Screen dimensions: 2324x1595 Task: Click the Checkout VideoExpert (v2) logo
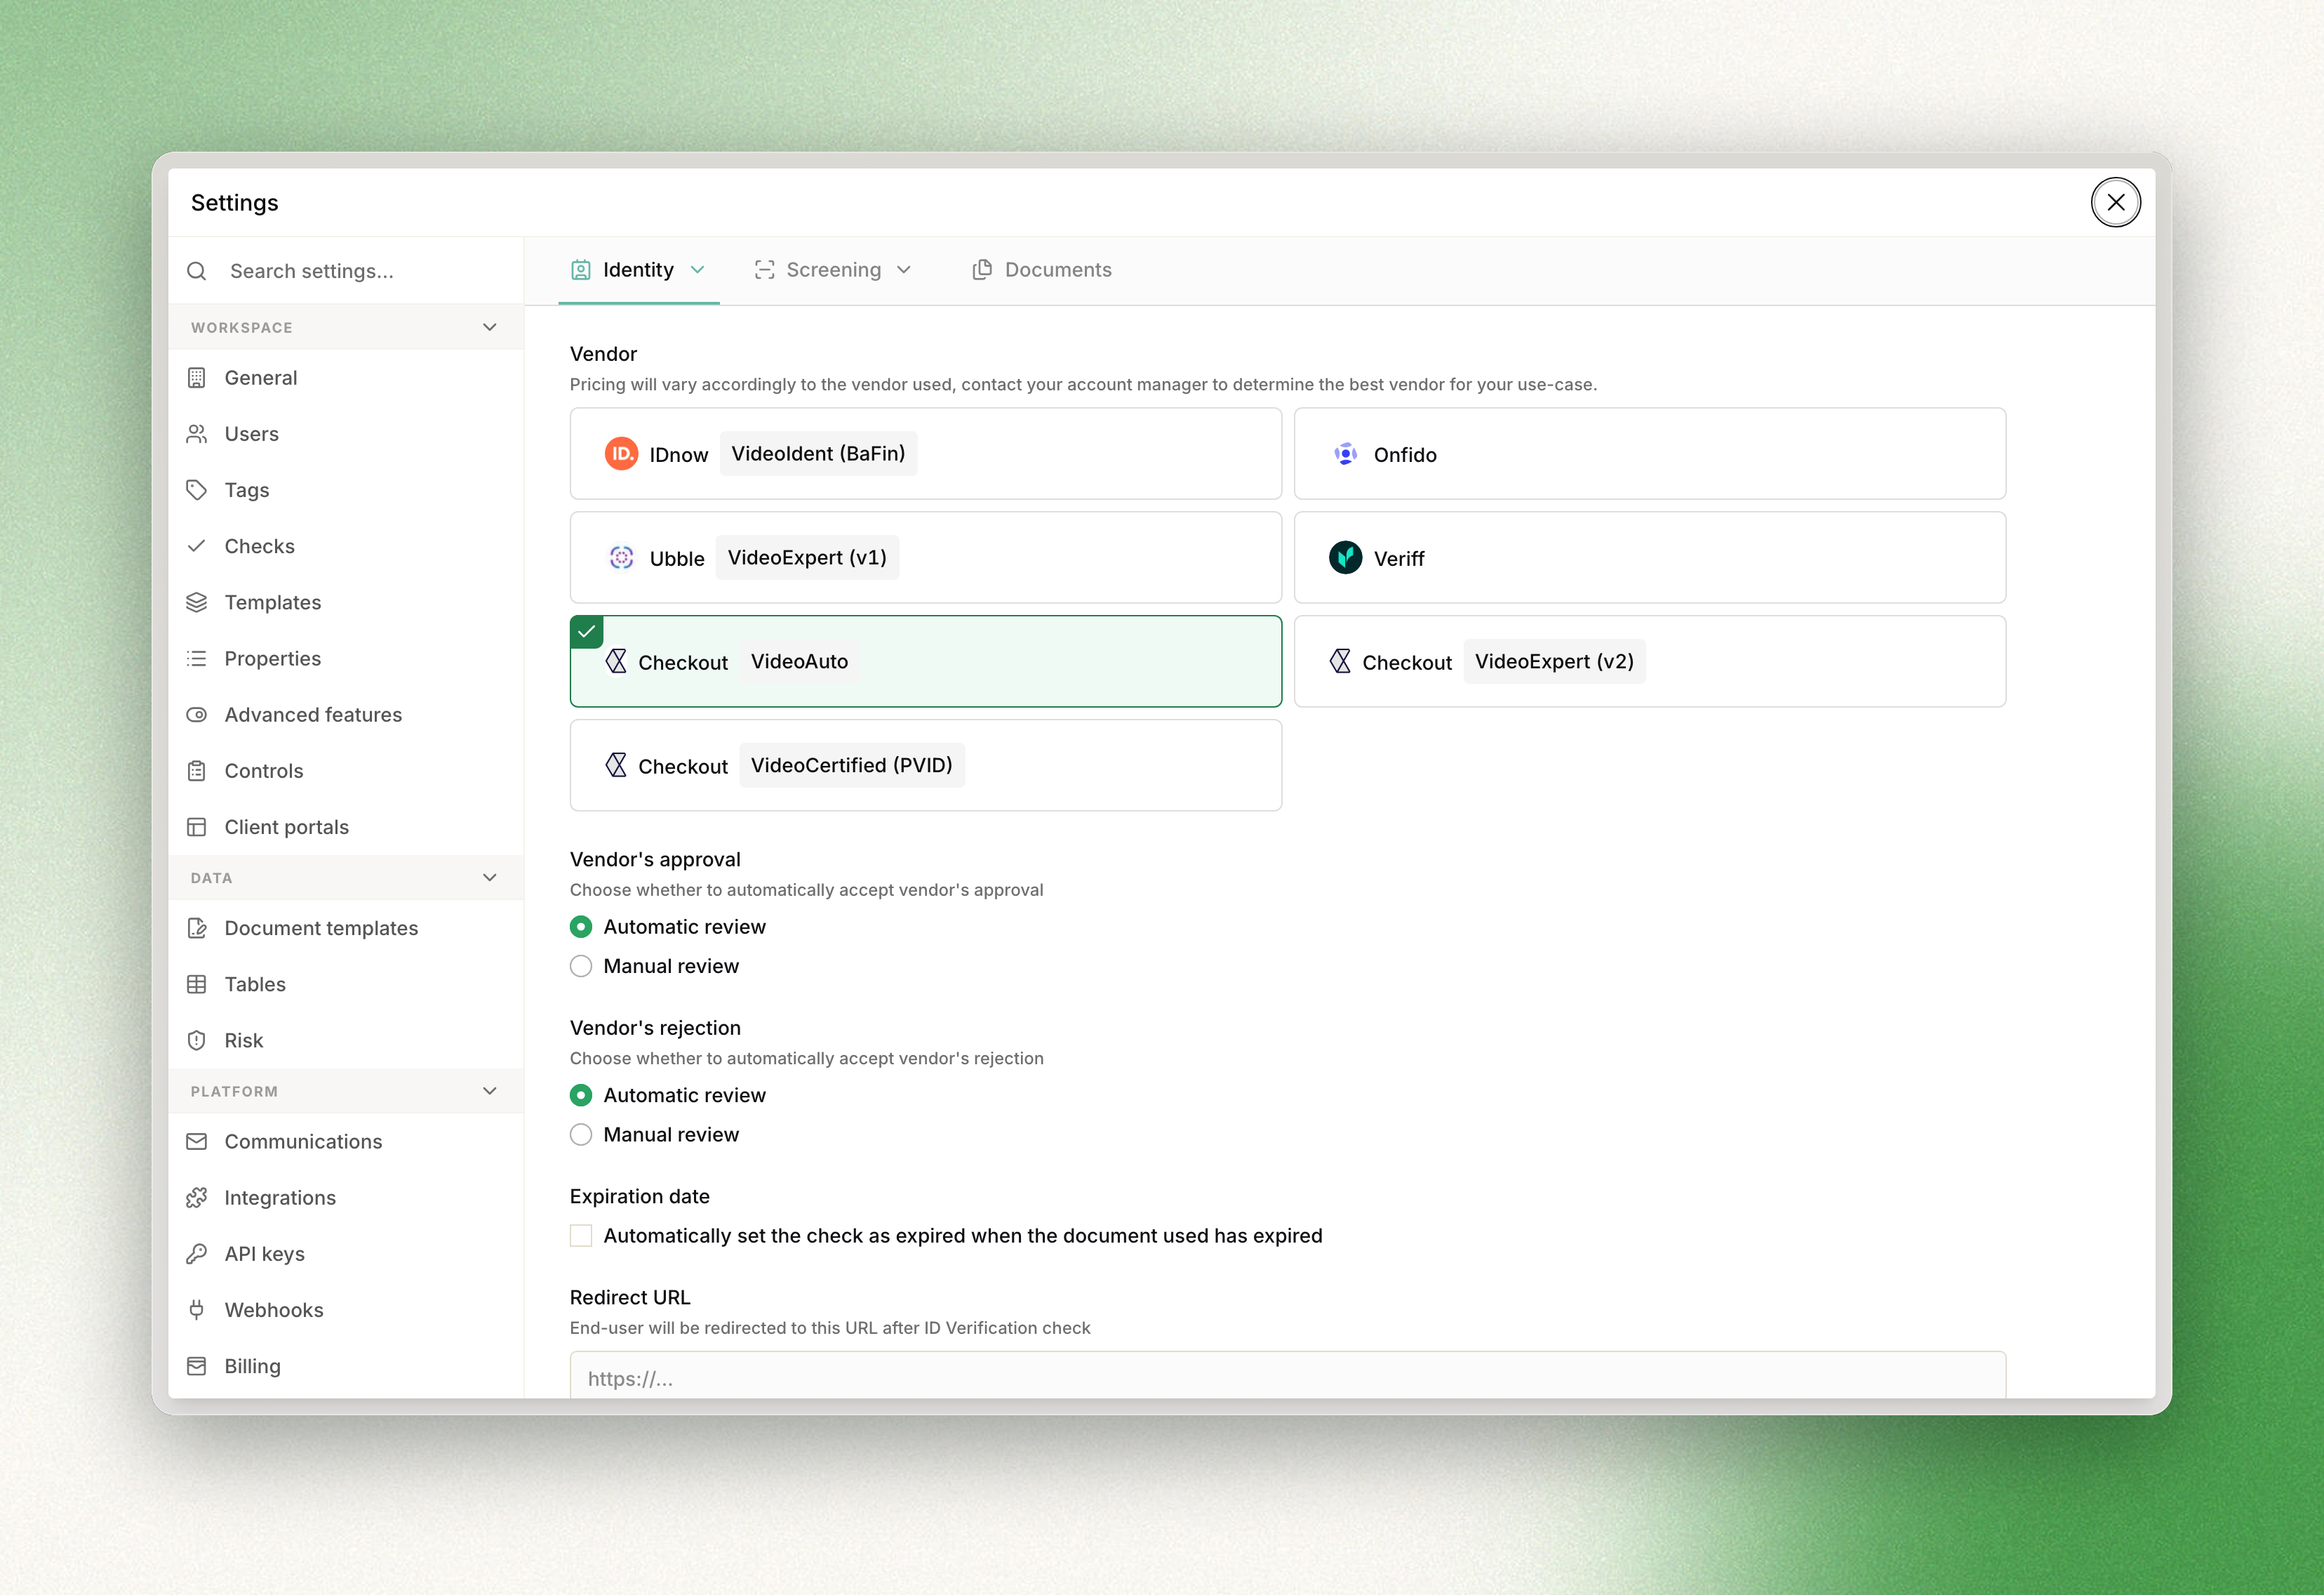[x=1341, y=661]
